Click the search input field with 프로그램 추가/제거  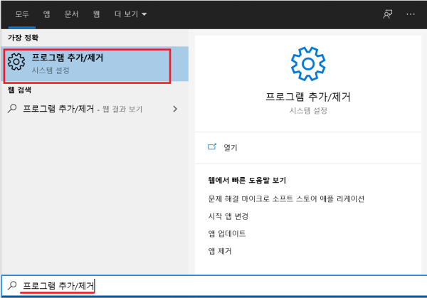coord(214,286)
